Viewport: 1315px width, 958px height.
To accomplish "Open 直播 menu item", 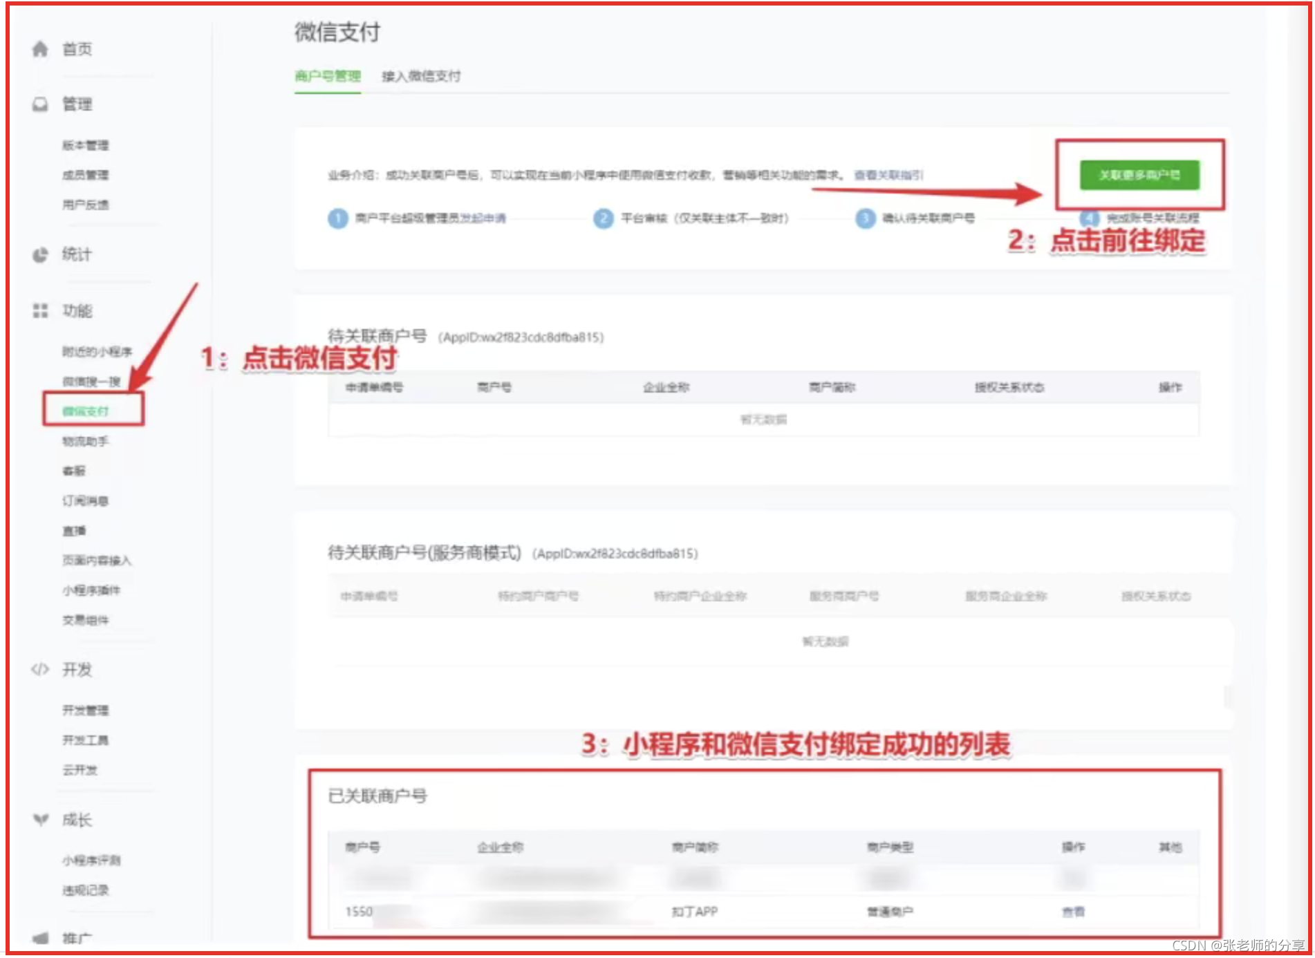I will 74,531.
